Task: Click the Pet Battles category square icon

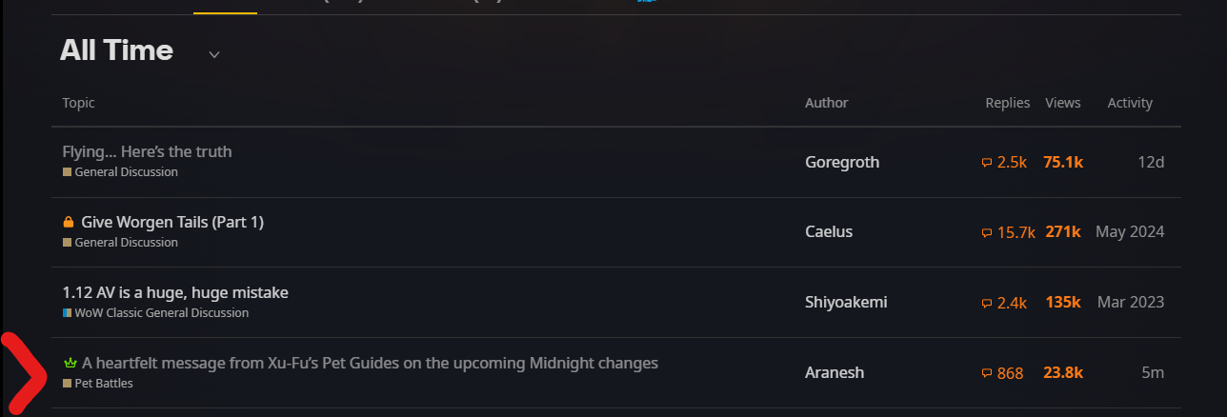Action: [x=67, y=384]
